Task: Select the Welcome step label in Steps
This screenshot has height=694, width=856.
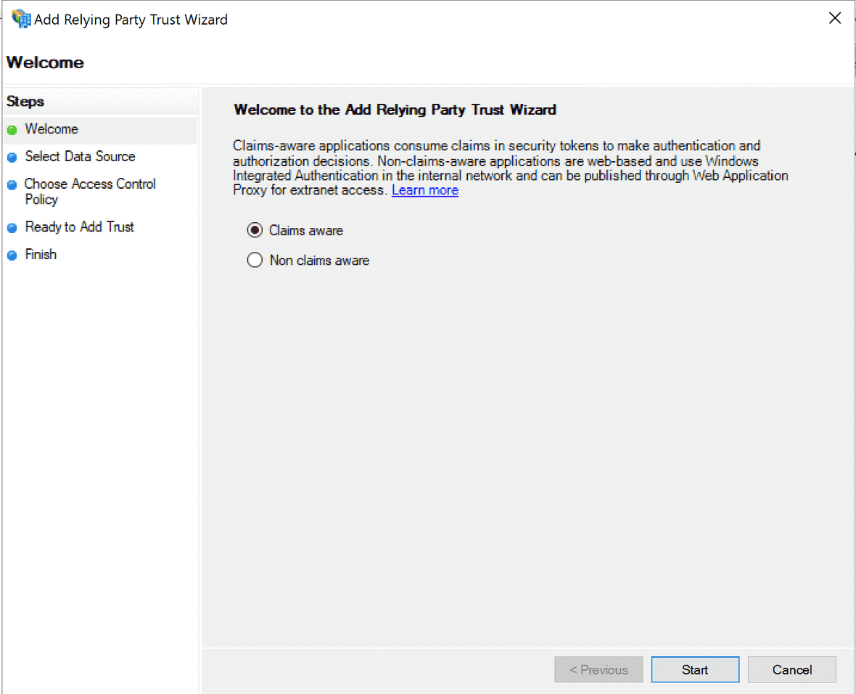Action: pyautogui.click(x=52, y=129)
